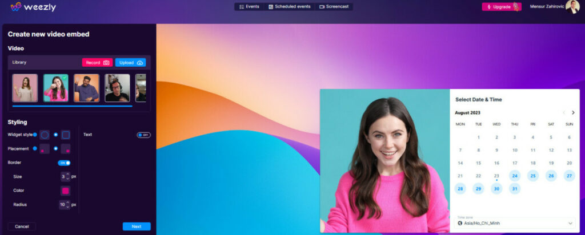
Task: Open Mensur Zahirovic profile avatar
Action: pos(572,7)
